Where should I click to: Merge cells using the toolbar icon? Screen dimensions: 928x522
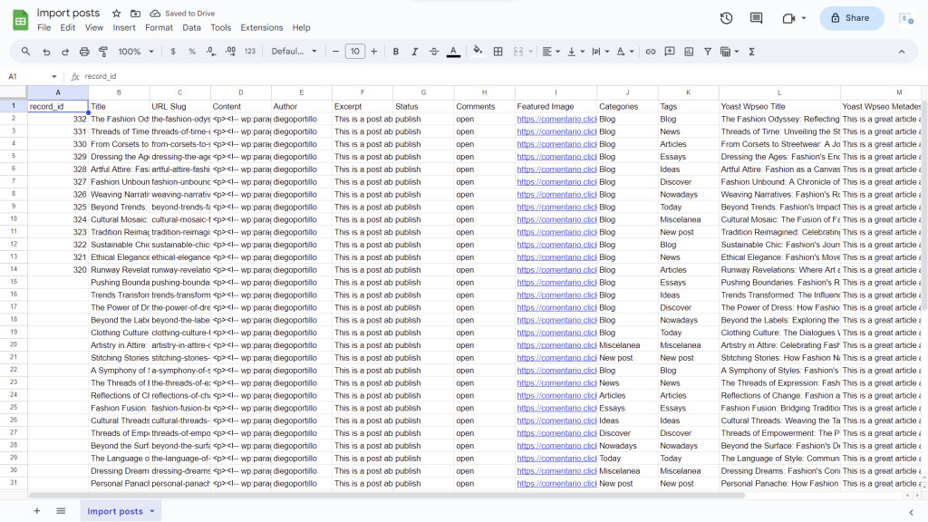click(518, 52)
